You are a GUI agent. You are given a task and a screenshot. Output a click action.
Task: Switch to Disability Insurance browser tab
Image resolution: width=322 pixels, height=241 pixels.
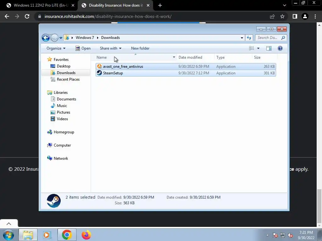pos(115,5)
